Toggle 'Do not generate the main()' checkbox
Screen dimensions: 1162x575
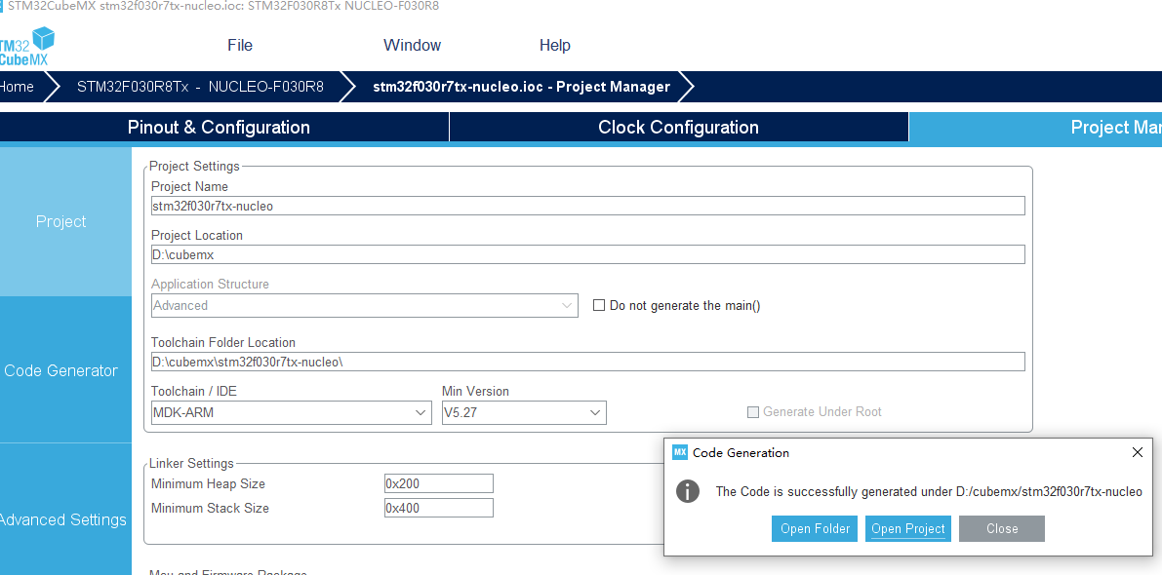[599, 305]
